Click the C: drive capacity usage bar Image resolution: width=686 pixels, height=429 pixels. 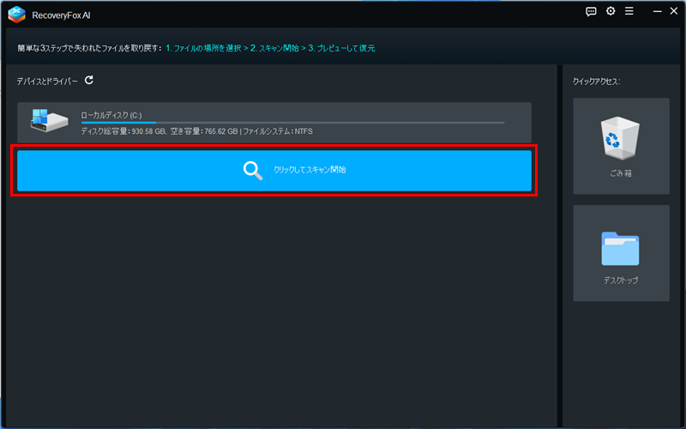(292, 123)
